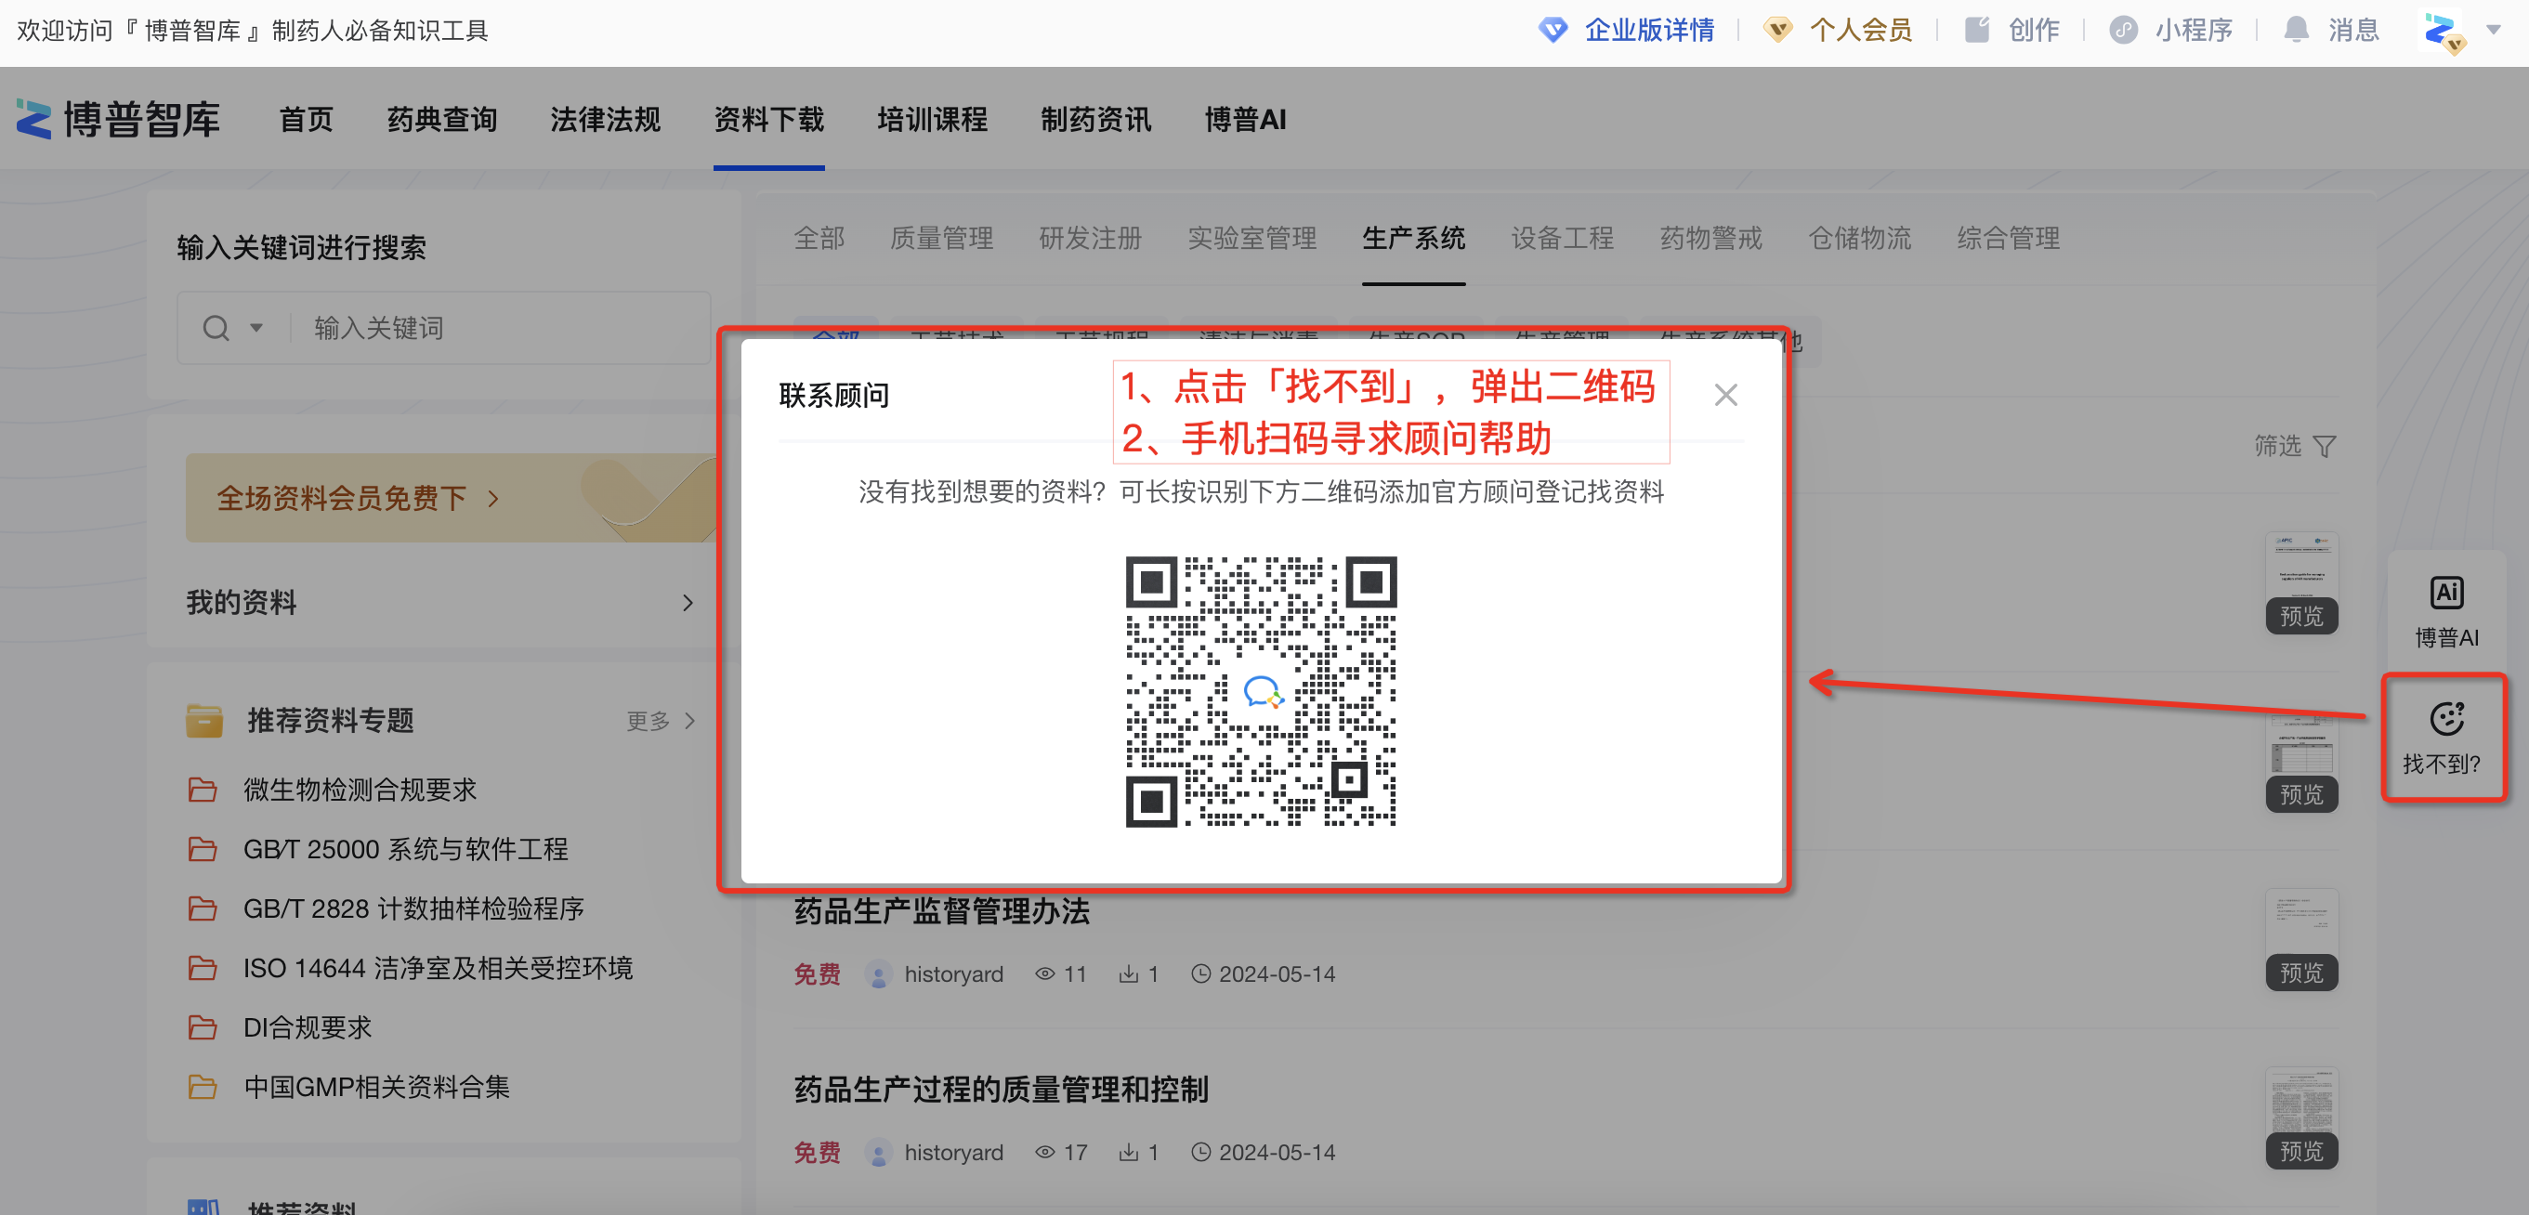Switch to 仓储物流 category tab
This screenshot has width=2529, height=1215.
tap(1860, 238)
